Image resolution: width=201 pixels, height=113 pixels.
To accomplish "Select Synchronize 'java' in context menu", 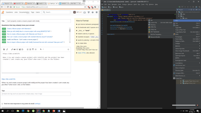I will pos(187,65).
